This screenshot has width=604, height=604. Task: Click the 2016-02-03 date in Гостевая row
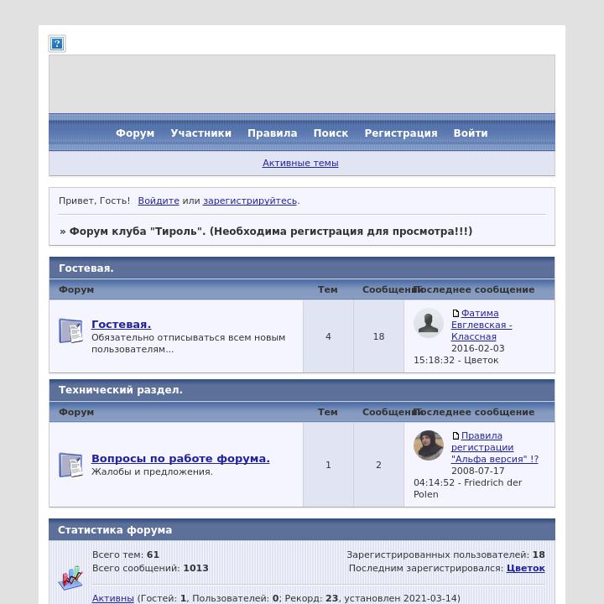tap(478, 348)
